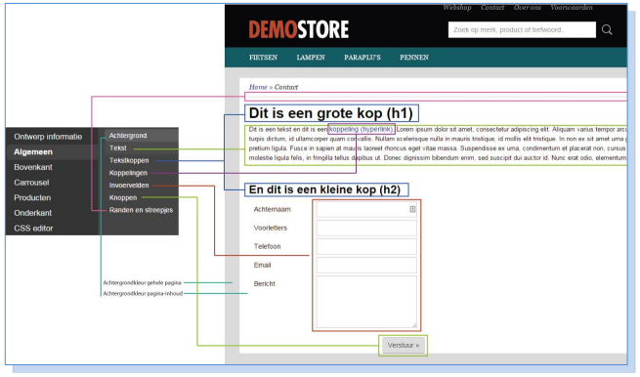The width and height of the screenshot is (640, 377).
Task: Click the 'Bericht' form label
Action: [x=264, y=283]
